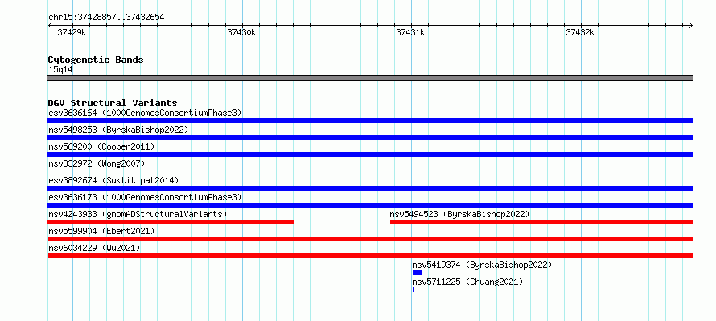The image size is (716, 321).
Task: Click the 37431k ruler tick label
Action: click(x=410, y=32)
